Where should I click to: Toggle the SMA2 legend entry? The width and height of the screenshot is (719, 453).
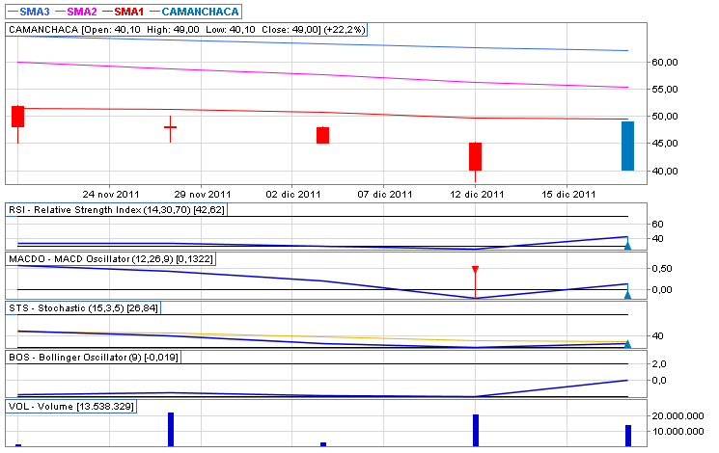pyautogui.click(x=82, y=10)
